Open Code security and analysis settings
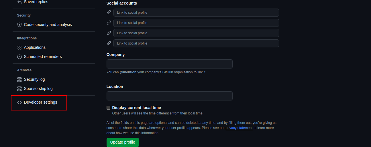The width and height of the screenshot is (371, 147). (48, 25)
